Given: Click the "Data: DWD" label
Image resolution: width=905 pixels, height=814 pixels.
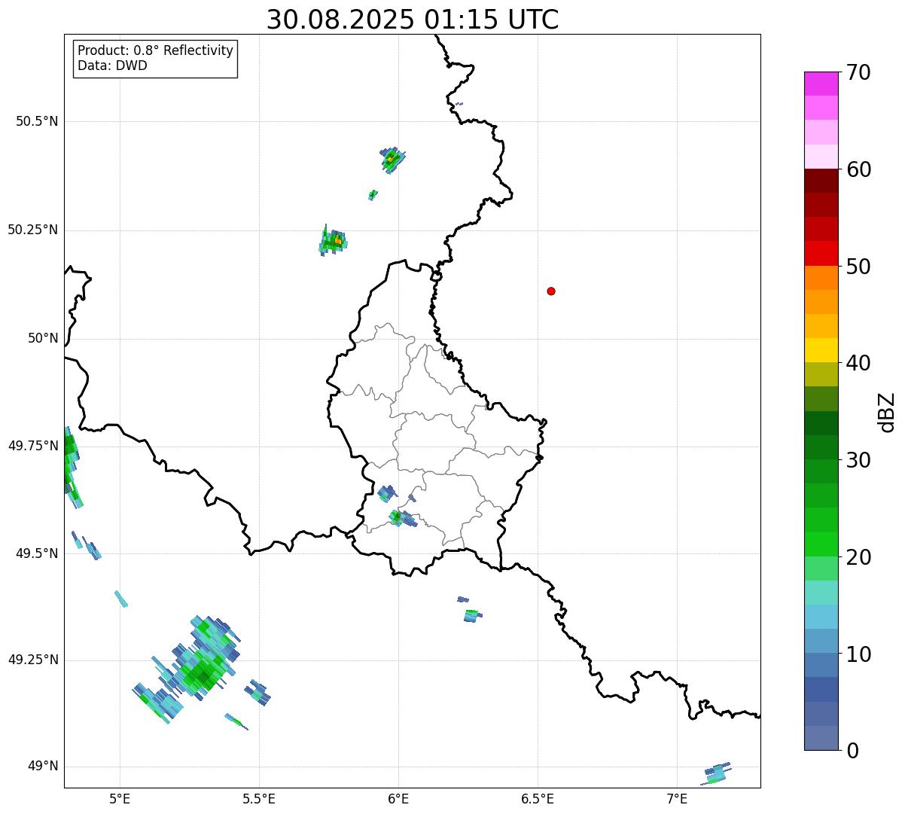Looking at the screenshot, I should pos(112,66).
